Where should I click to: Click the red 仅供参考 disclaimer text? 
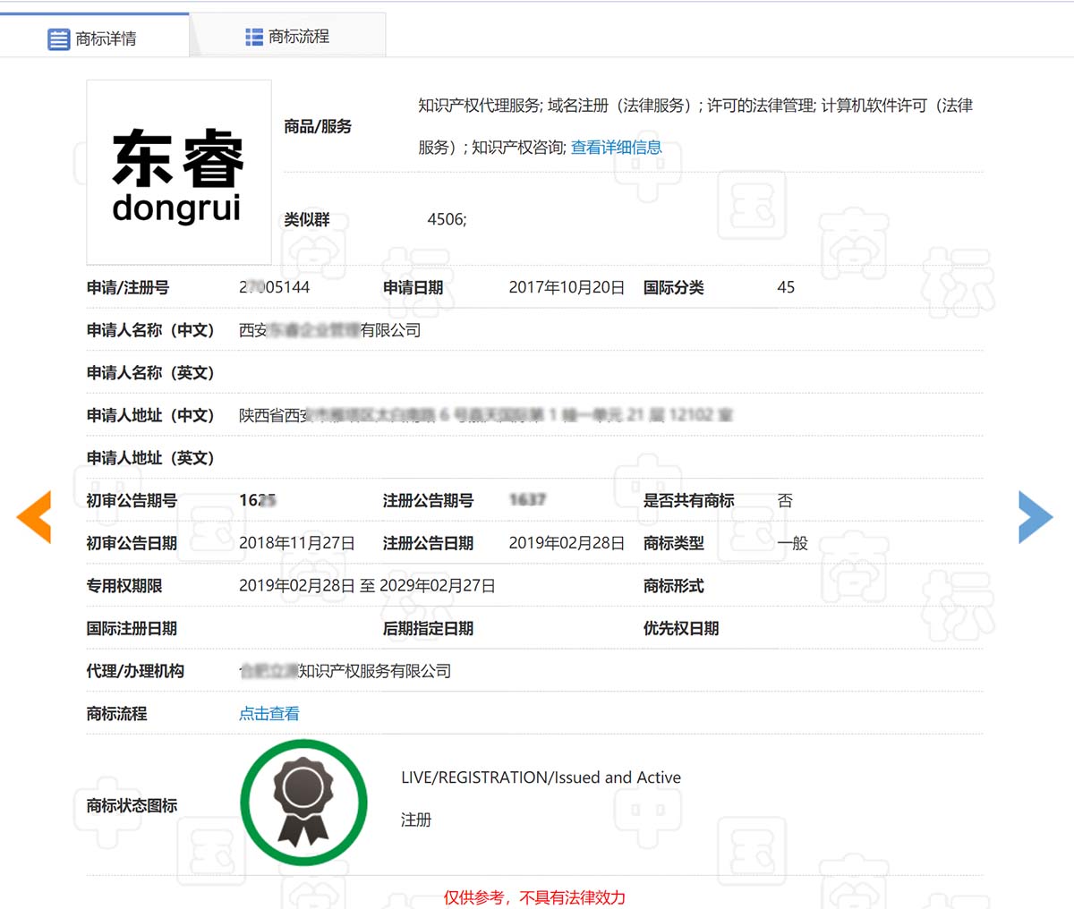tap(534, 897)
